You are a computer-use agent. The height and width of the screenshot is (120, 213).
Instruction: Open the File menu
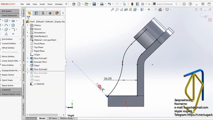click(22, 4)
